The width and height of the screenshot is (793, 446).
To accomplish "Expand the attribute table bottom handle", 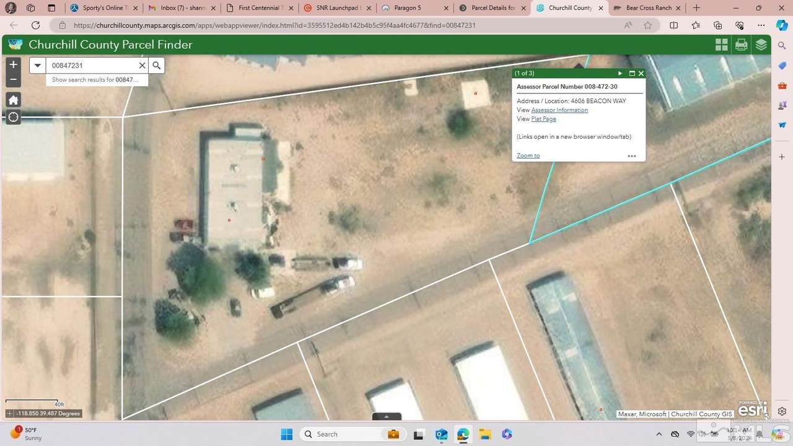I will pos(386,416).
